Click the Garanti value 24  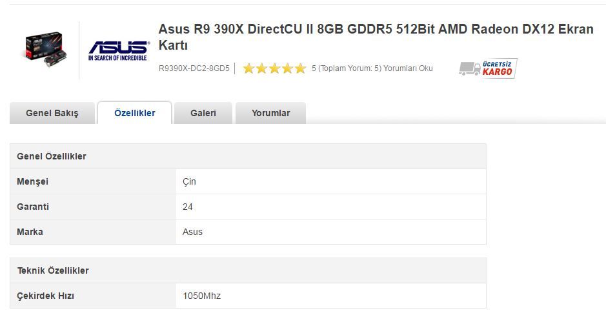(x=188, y=207)
